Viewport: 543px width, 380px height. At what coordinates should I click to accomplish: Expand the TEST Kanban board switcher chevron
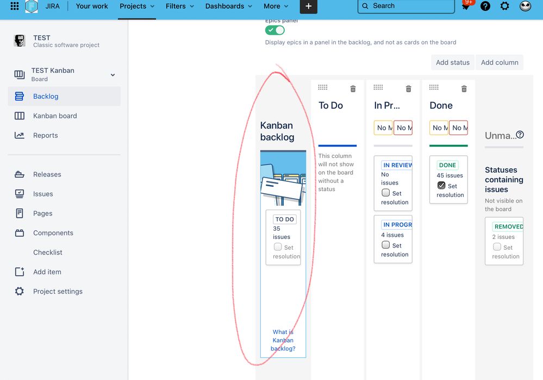pyautogui.click(x=113, y=75)
